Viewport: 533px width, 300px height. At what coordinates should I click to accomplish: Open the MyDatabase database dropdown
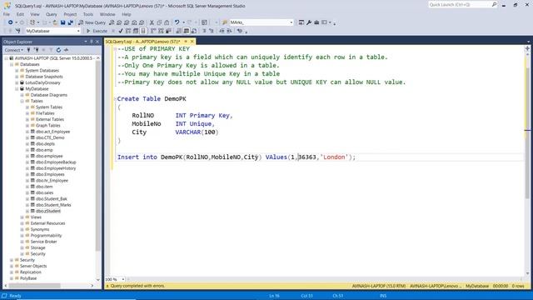(78, 31)
